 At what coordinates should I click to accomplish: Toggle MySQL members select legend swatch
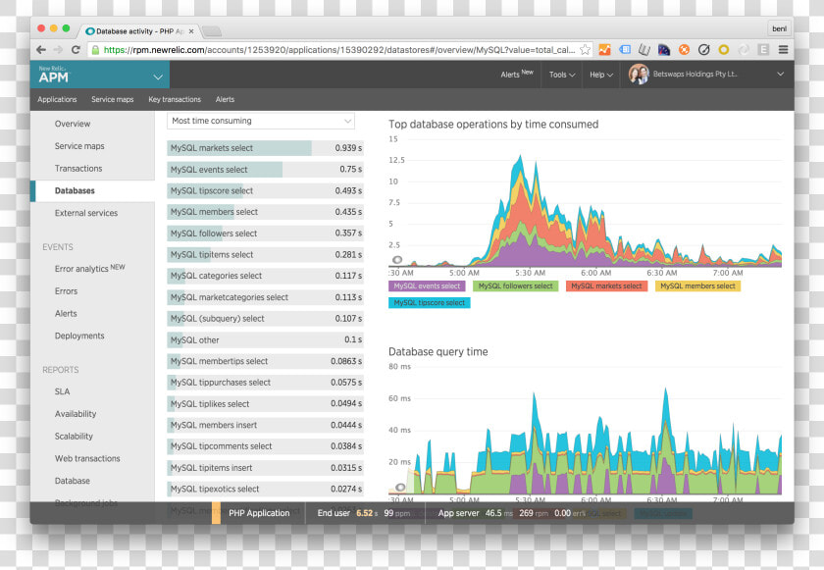(697, 285)
